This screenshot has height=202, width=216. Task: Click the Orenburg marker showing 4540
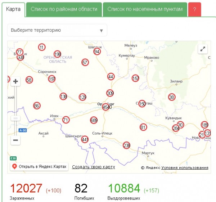107,107
